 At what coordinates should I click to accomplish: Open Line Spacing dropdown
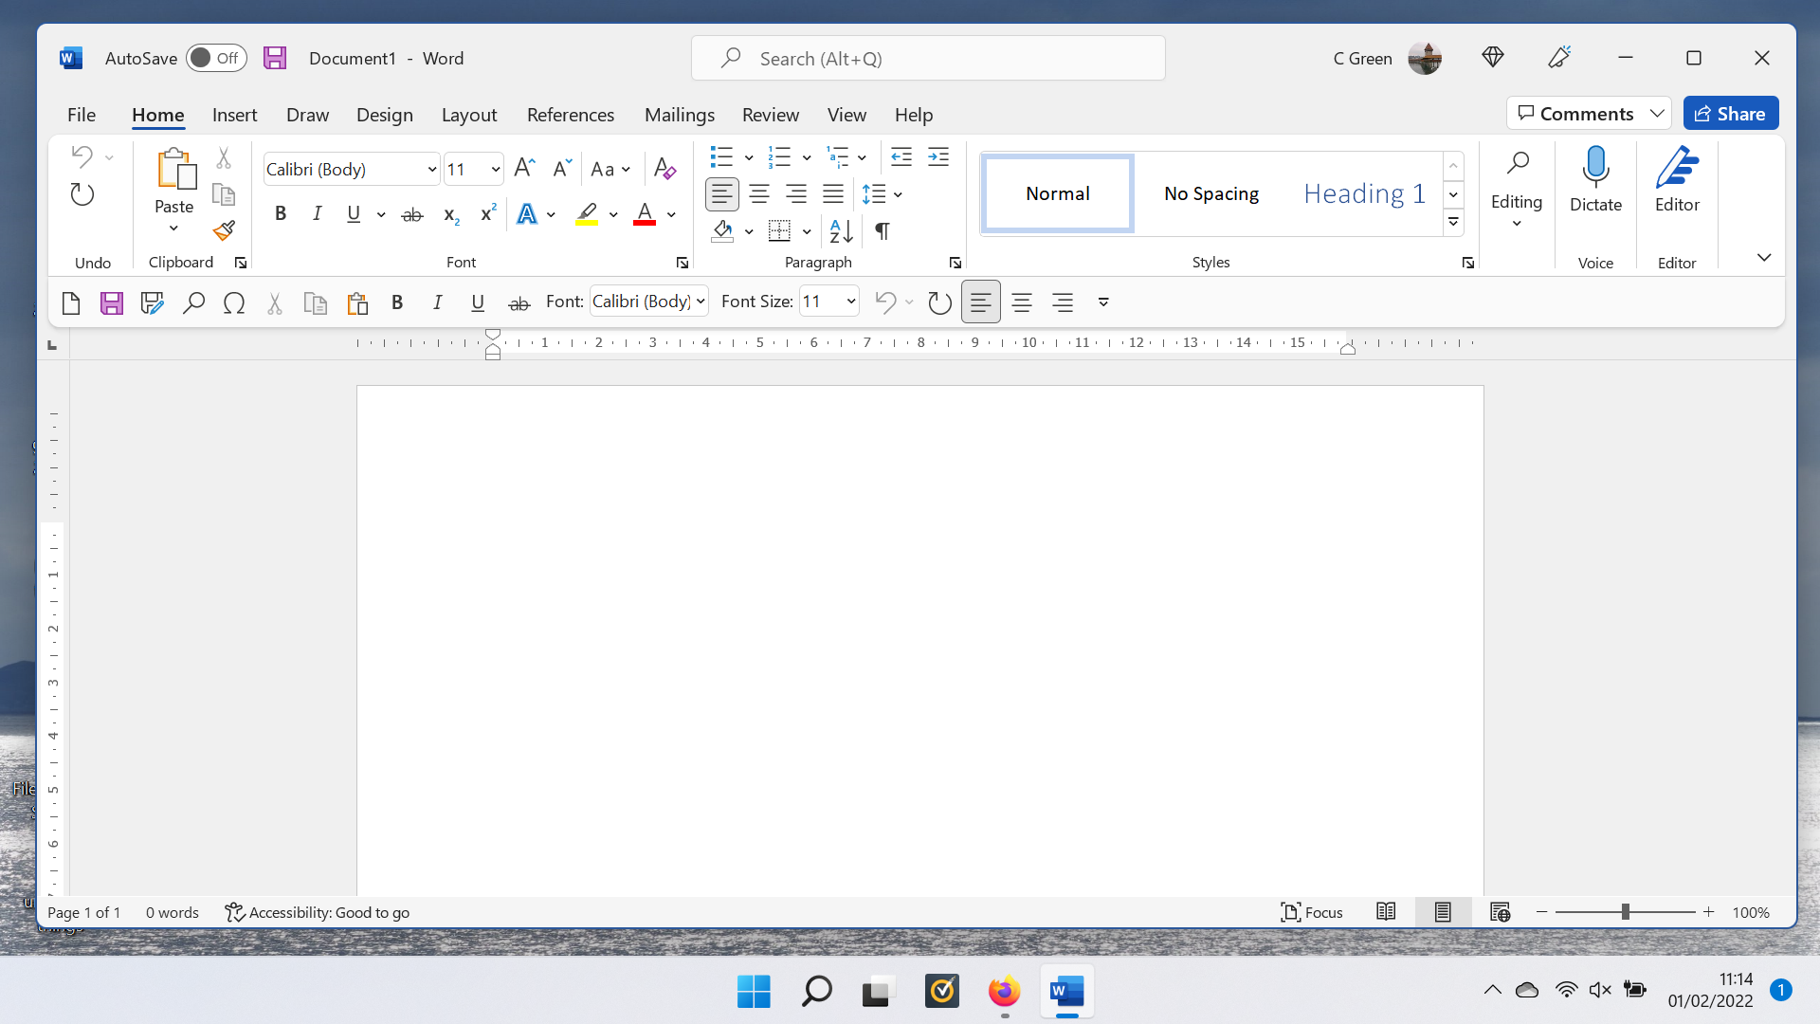tap(882, 194)
